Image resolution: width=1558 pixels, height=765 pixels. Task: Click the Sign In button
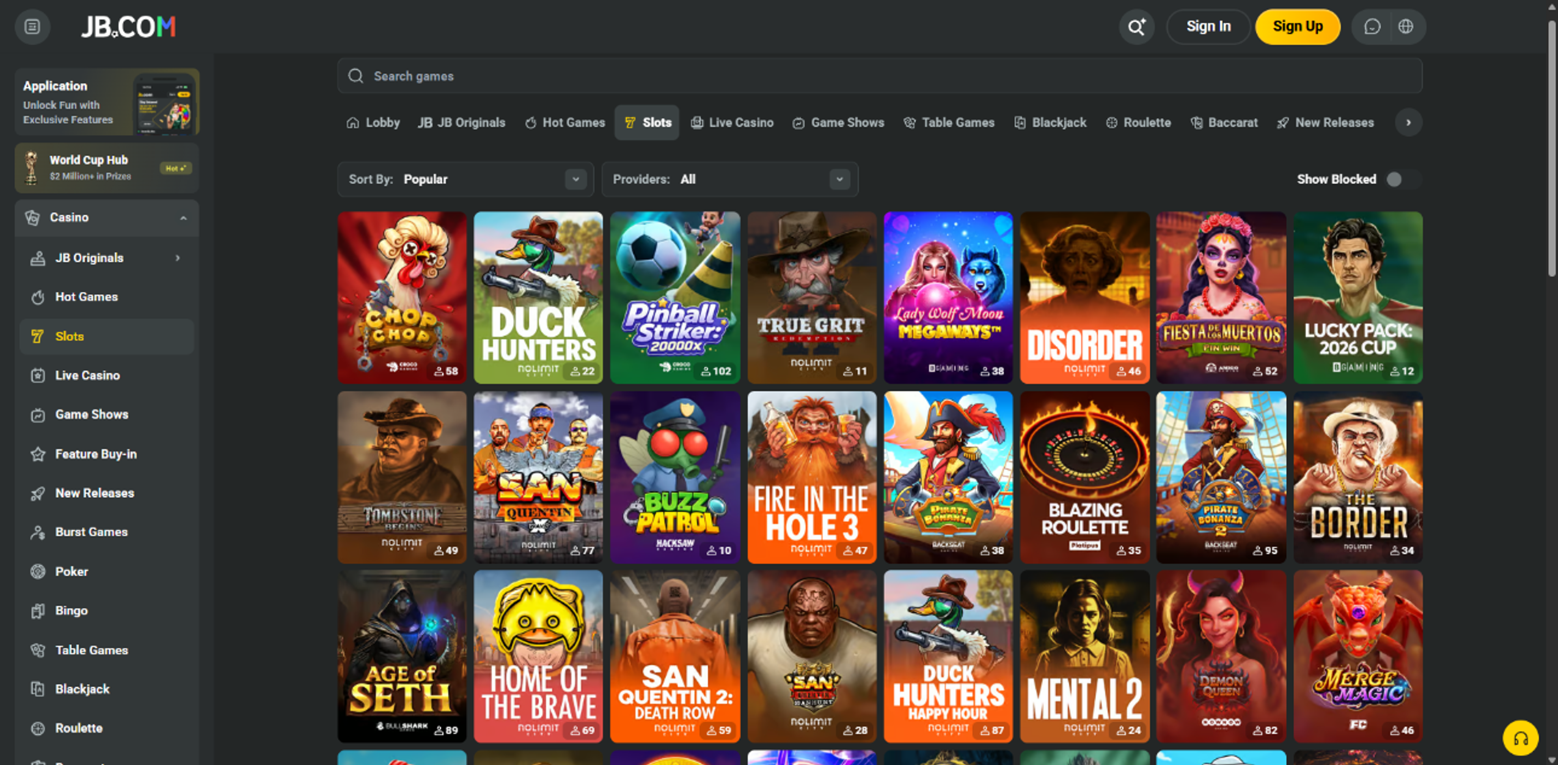(1208, 27)
